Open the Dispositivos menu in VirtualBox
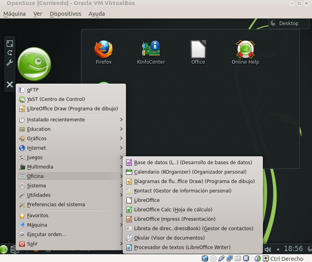312x262 pixels. tap(65, 14)
